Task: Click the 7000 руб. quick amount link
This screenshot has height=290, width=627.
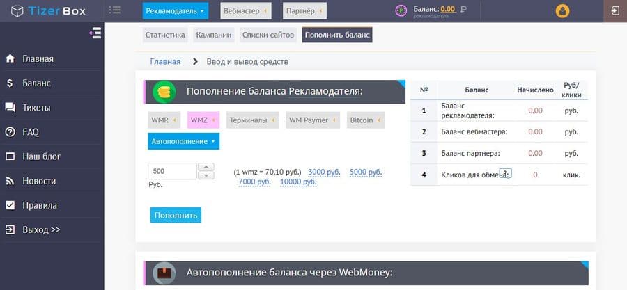Action: pos(255,182)
